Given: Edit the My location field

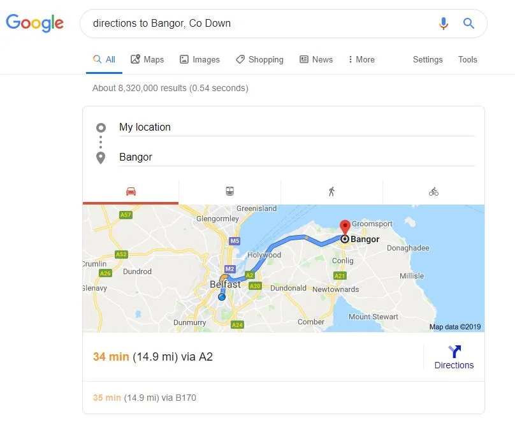Looking at the screenshot, I should click(191, 127).
